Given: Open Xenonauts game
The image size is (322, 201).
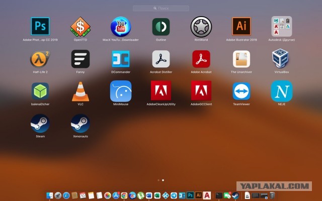Looking at the screenshot, I should [x=80, y=123].
